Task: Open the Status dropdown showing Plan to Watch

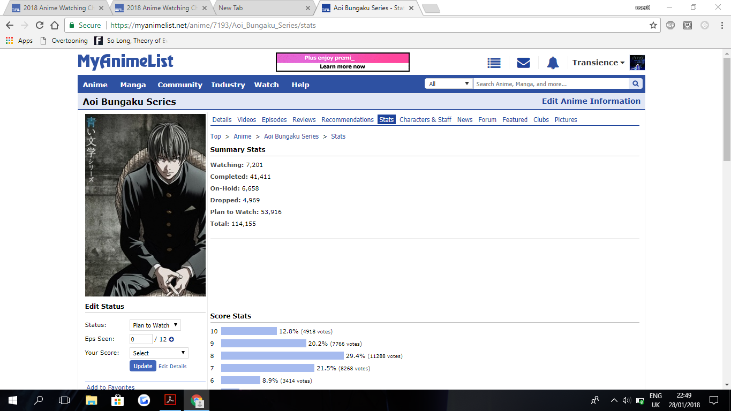Action: click(155, 325)
